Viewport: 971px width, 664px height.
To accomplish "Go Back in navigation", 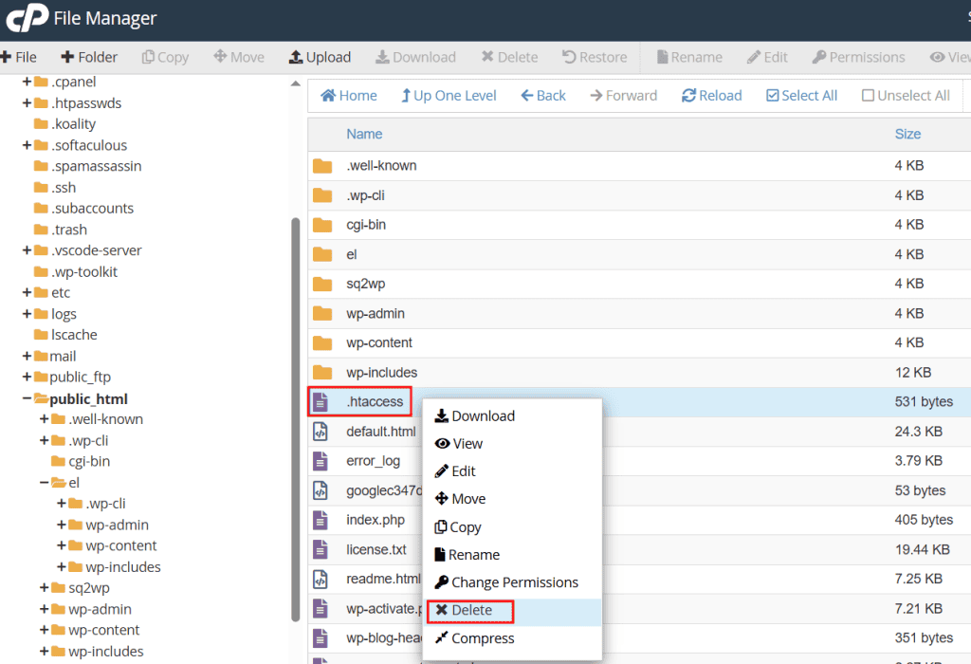I will [543, 96].
